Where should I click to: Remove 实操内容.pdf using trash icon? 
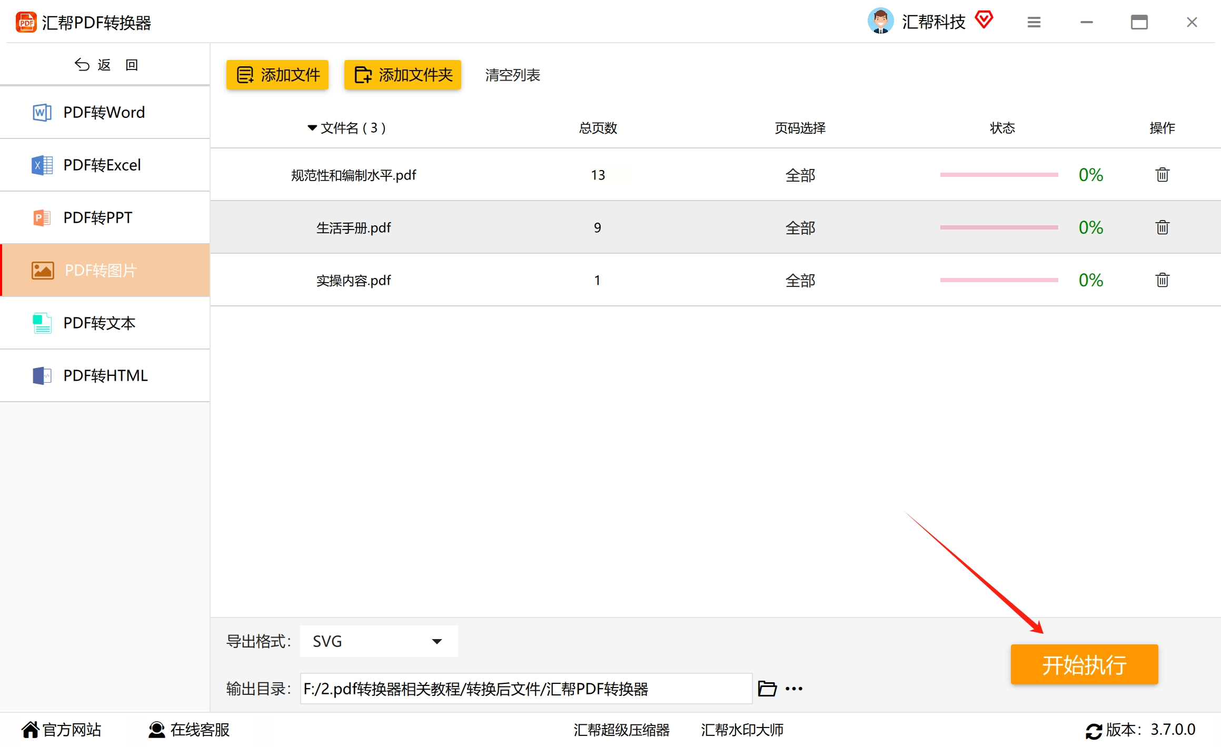pyautogui.click(x=1162, y=280)
